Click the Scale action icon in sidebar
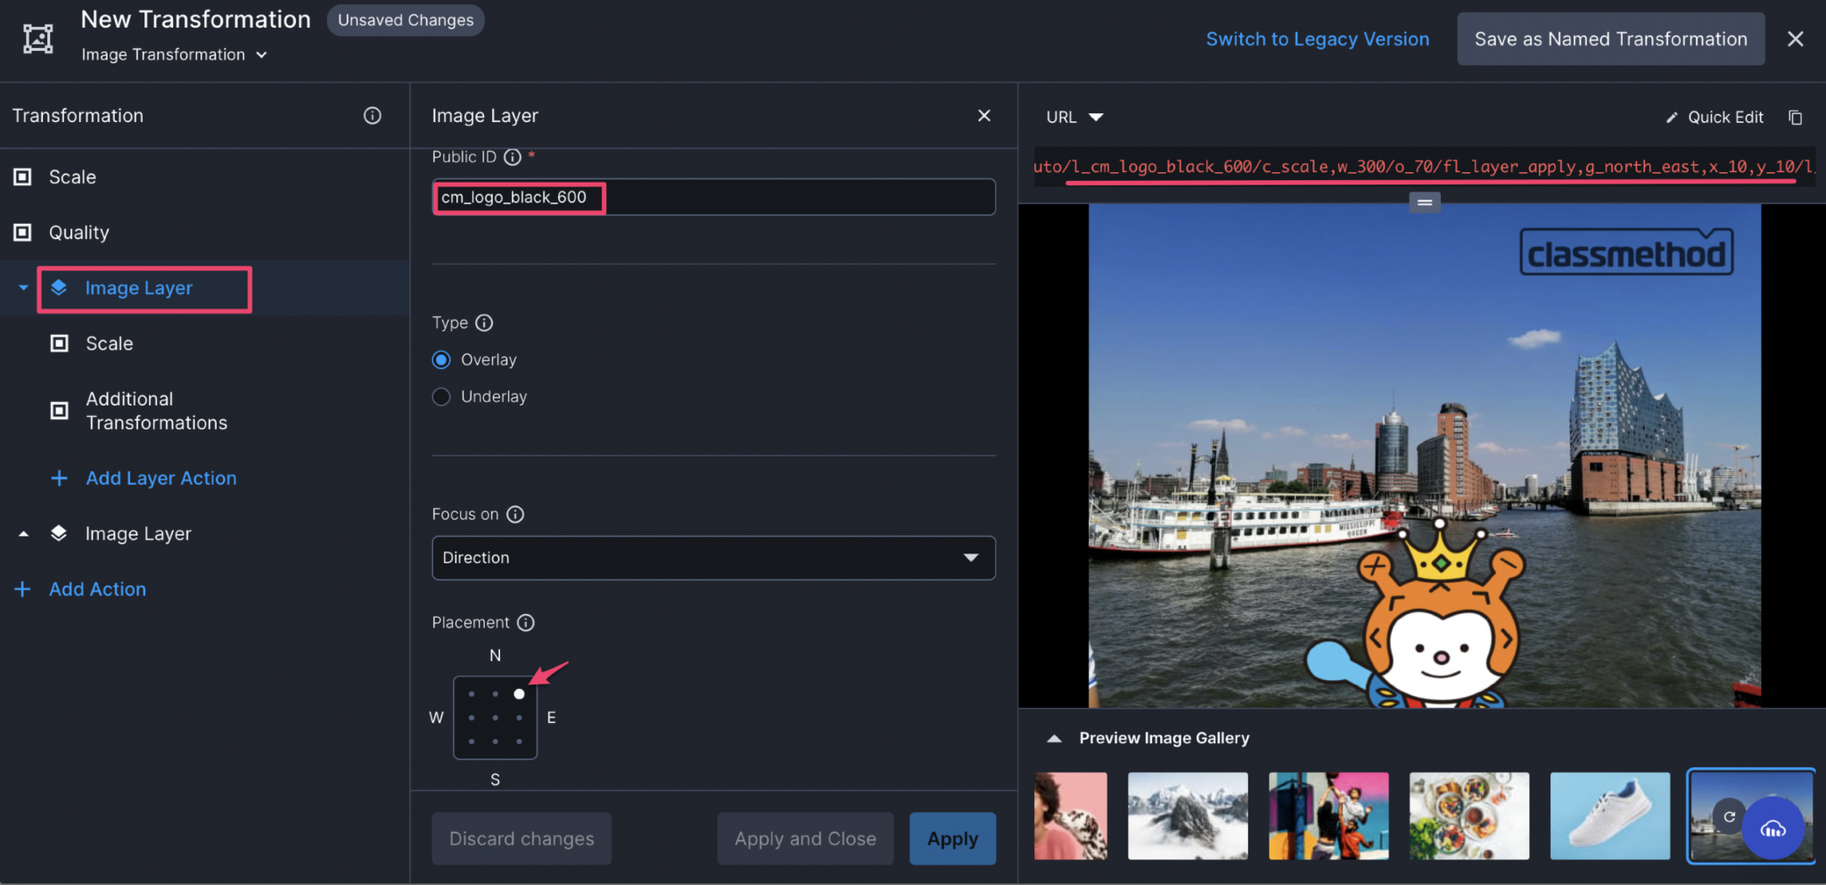Viewport: 1826px width, 885px height. click(22, 176)
